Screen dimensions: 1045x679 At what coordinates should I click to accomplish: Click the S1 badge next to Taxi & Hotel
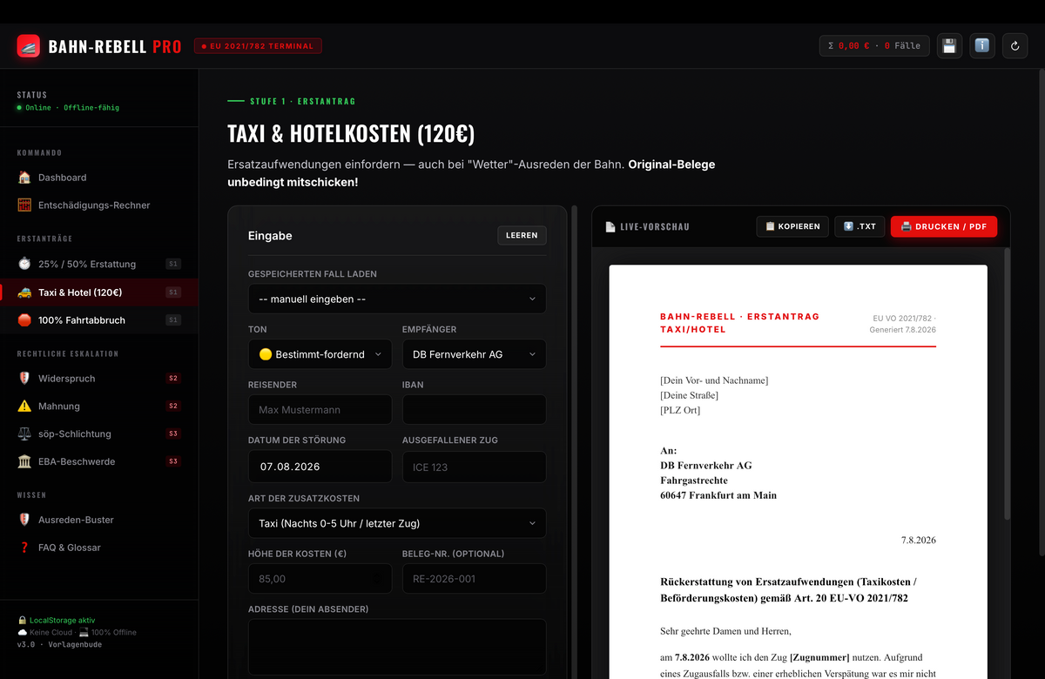[173, 292]
